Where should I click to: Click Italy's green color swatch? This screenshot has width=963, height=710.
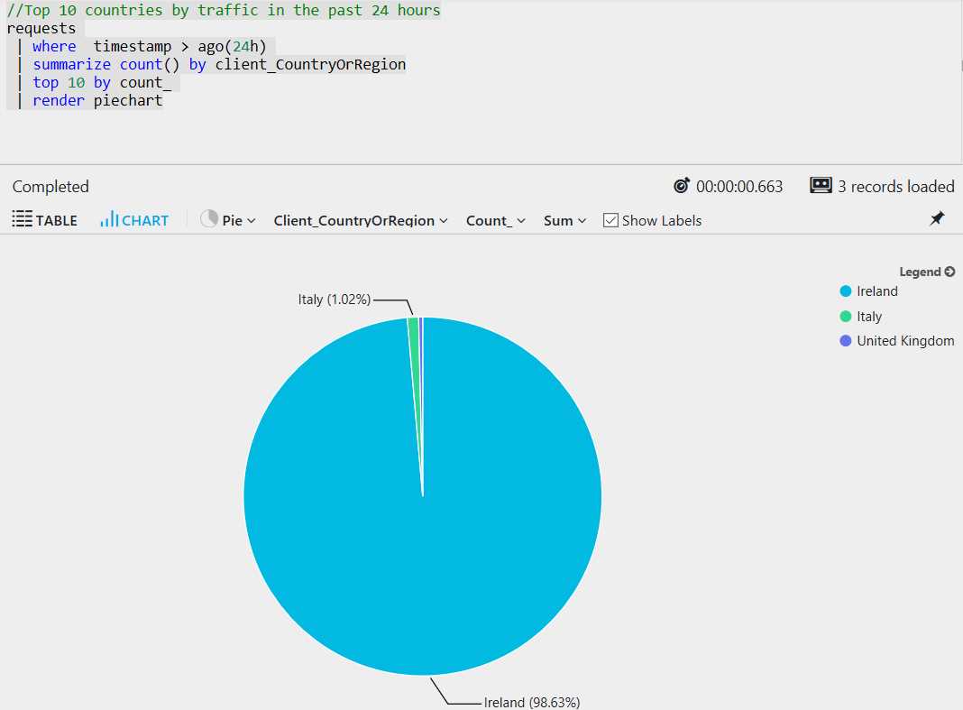click(x=845, y=316)
